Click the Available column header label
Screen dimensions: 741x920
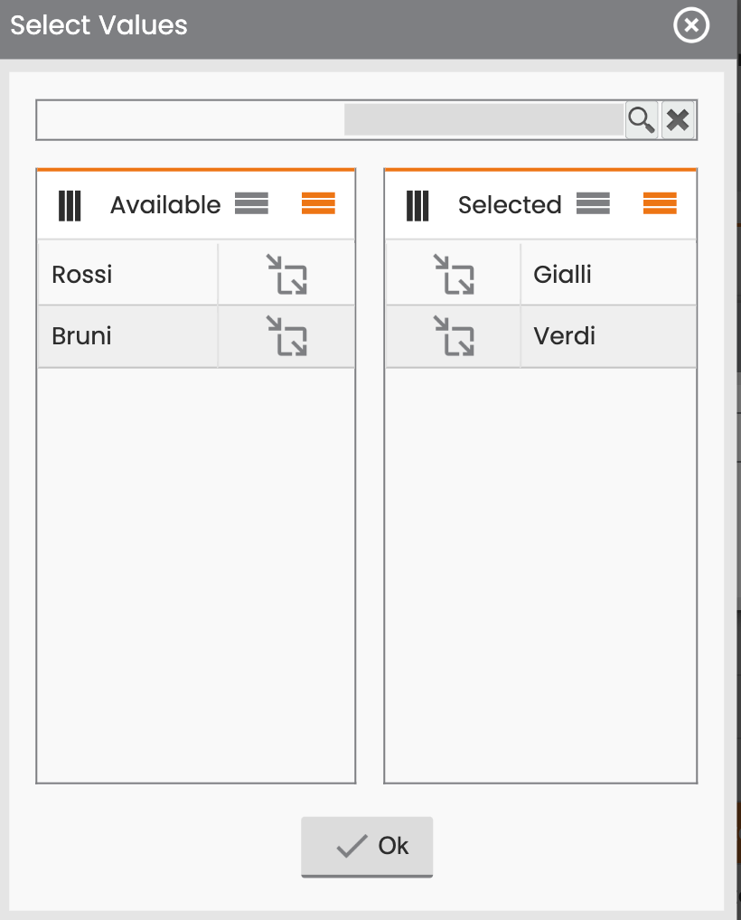pos(165,205)
